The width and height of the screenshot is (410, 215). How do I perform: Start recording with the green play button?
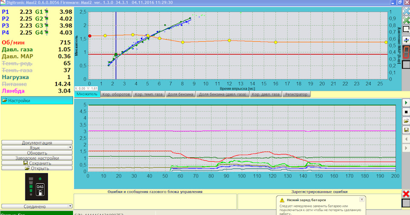406,103
